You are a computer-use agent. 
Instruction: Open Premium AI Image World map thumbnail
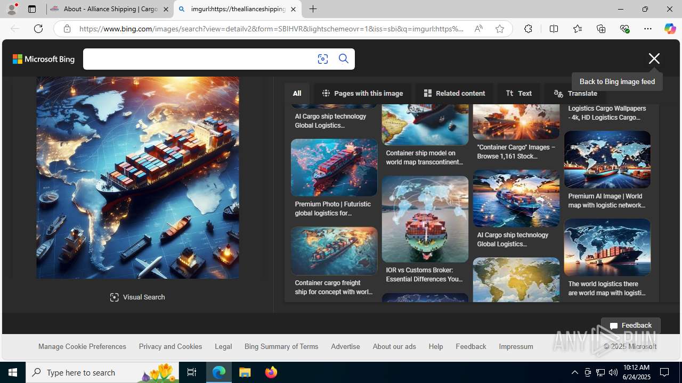[607, 160]
